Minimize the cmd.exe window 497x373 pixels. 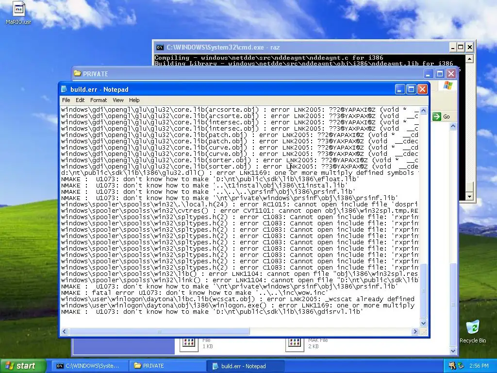click(x=453, y=48)
